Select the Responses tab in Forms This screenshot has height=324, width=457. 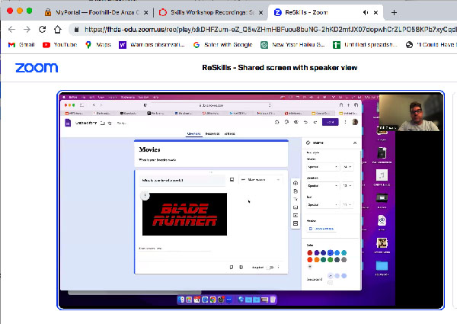click(x=213, y=133)
